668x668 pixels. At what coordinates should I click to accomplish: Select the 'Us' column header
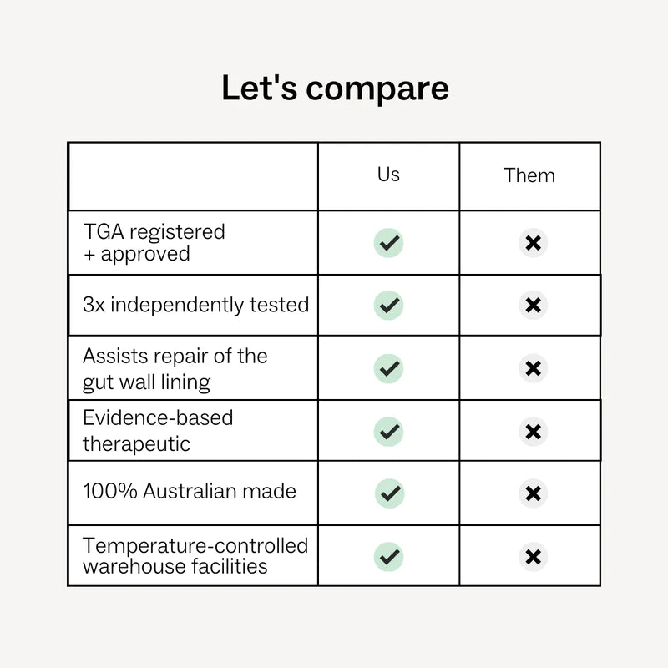388,175
